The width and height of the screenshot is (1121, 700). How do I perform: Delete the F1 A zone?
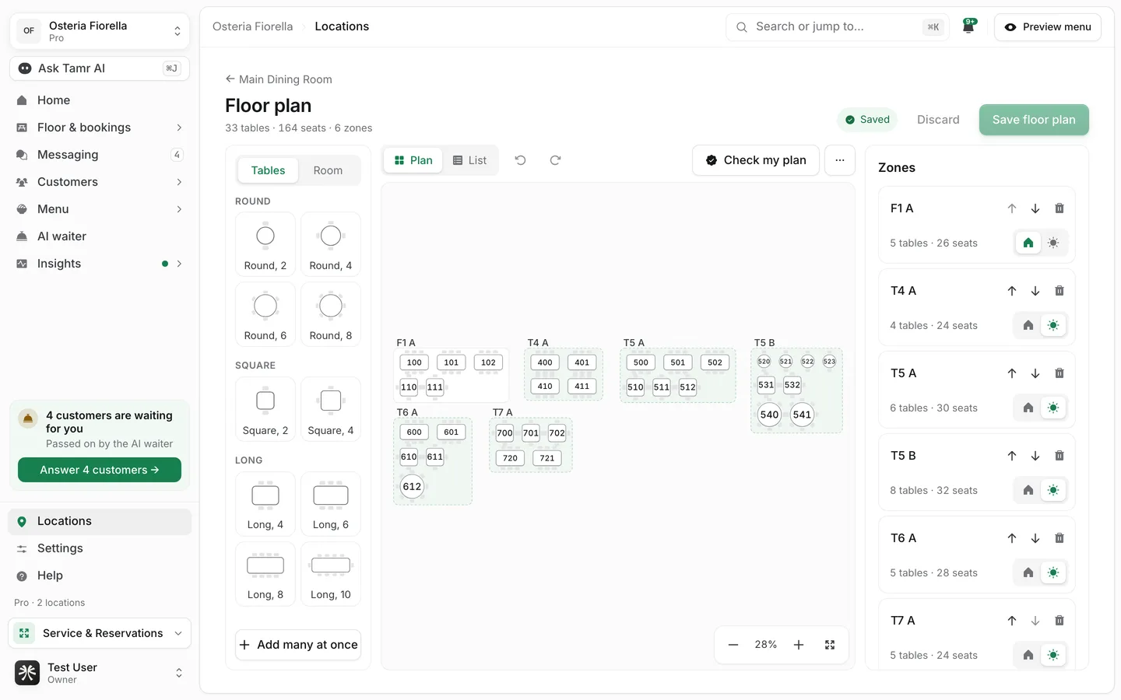[1059, 208]
